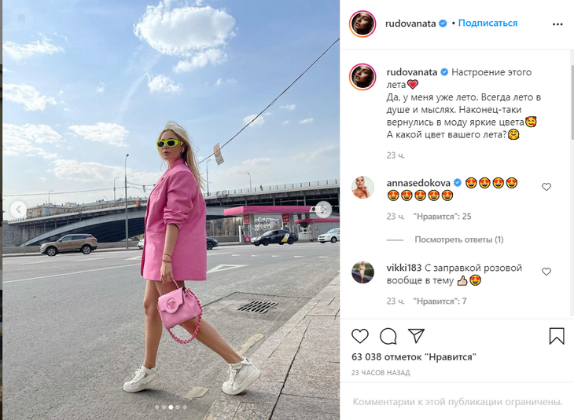Expand replies with Посмотреть ответы (1)
574x420 pixels.
(459, 239)
